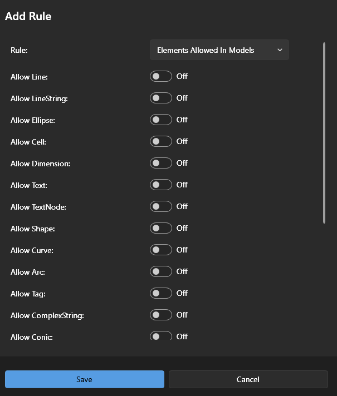Click the chevron arrow in Rule combo box
Image resolution: width=337 pixels, height=396 pixels.
[x=280, y=50]
